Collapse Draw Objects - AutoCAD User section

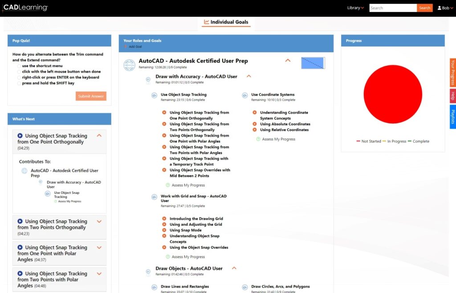click(x=234, y=268)
